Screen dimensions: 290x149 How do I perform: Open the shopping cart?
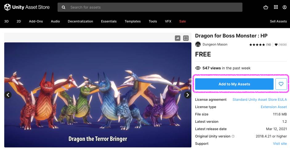266,7
